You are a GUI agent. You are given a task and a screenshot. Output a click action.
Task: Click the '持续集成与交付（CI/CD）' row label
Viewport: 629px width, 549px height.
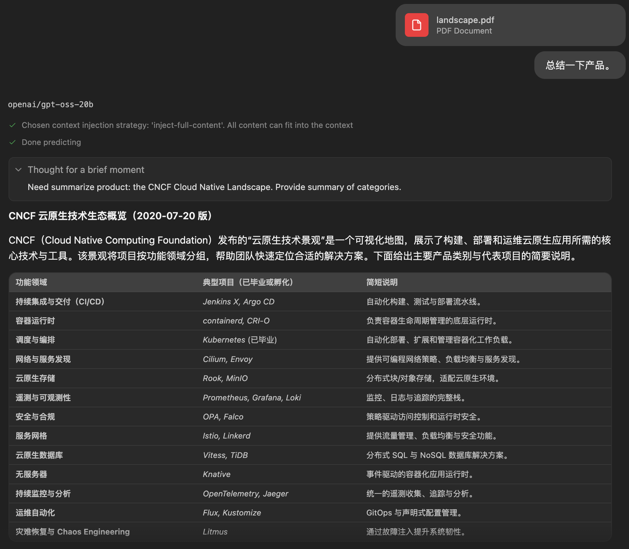[60, 302]
